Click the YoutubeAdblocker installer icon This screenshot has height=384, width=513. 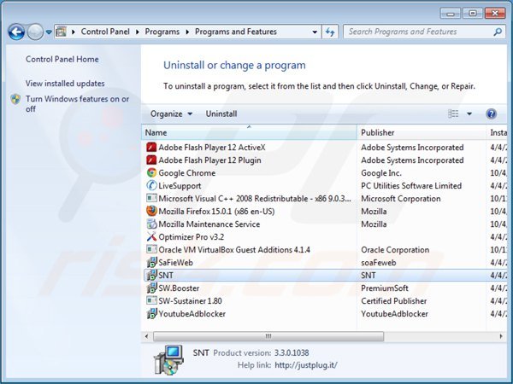pos(151,313)
